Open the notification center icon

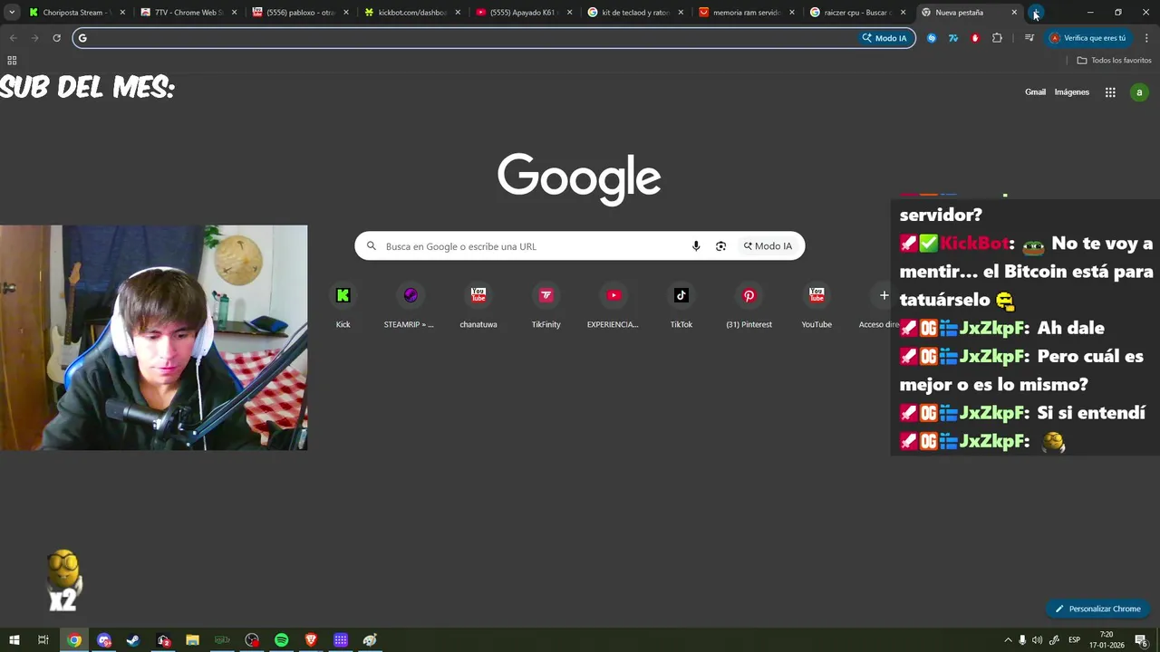(x=1141, y=640)
